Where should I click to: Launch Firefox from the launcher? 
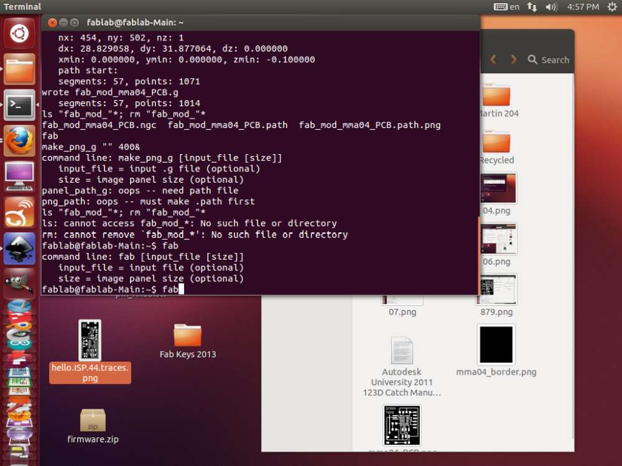pos(19,140)
